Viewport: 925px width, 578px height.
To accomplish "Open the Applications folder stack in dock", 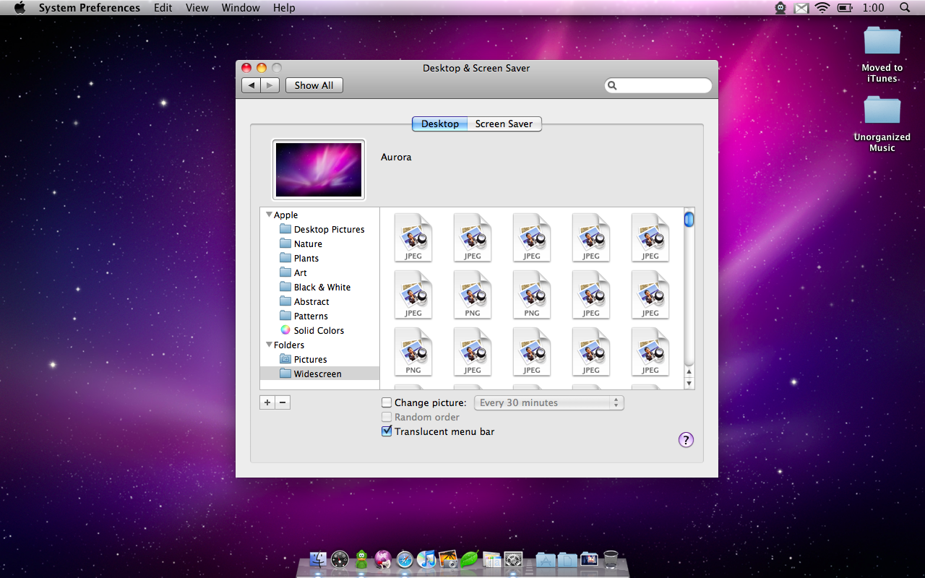I will [x=546, y=559].
